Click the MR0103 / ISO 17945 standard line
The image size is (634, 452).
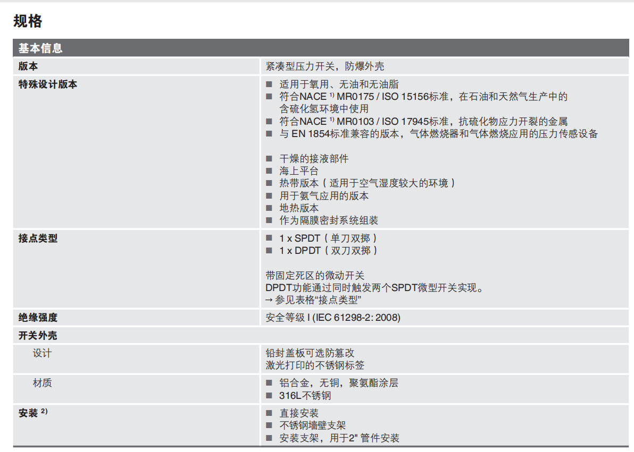click(x=423, y=122)
